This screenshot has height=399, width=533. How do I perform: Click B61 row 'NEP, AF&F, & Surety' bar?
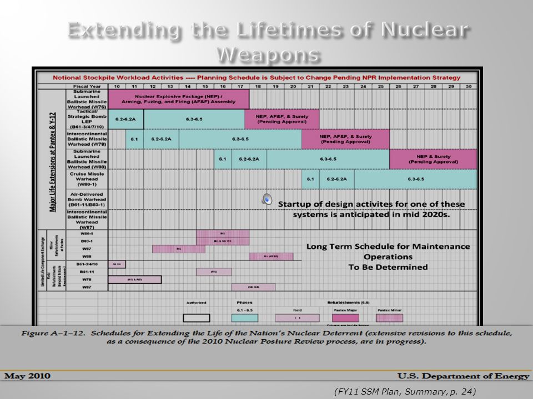[x=282, y=119]
